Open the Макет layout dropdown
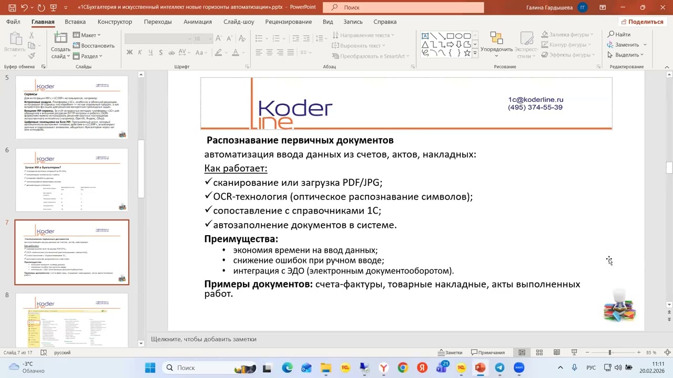The image size is (673, 378). (x=86, y=35)
